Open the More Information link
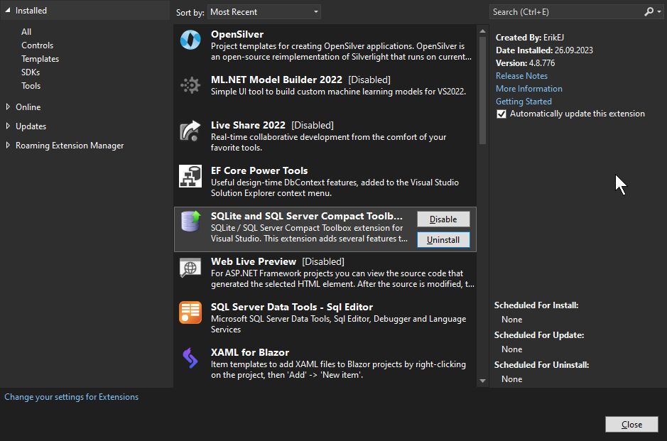This screenshot has width=667, height=441. (528, 89)
